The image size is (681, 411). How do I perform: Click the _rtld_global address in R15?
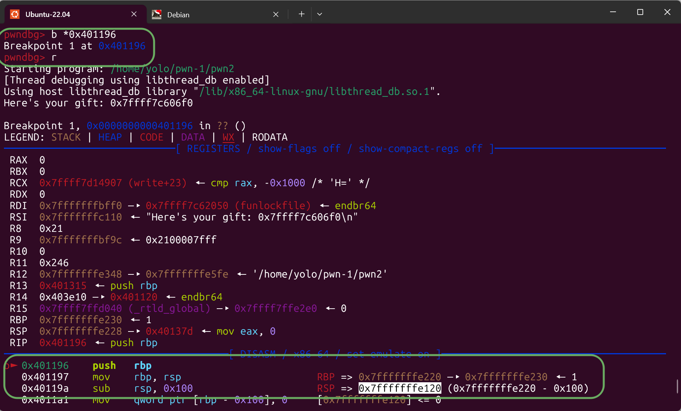(80, 309)
